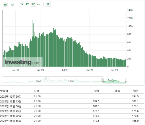Click the 2000 label in navigator timeline
Screen dimensions: 145x125
(x=38, y=81)
